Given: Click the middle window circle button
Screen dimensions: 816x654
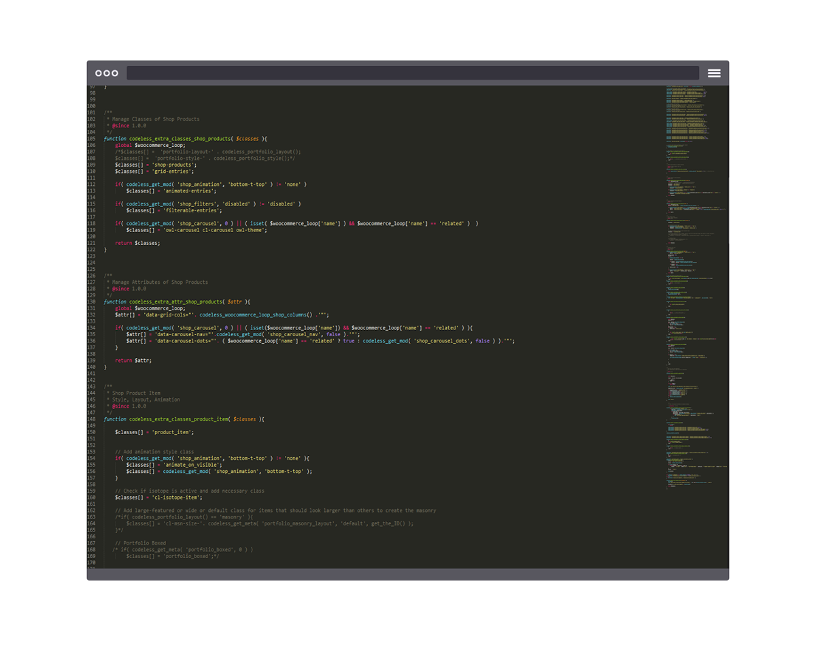Looking at the screenshot, I should point(107,73).
